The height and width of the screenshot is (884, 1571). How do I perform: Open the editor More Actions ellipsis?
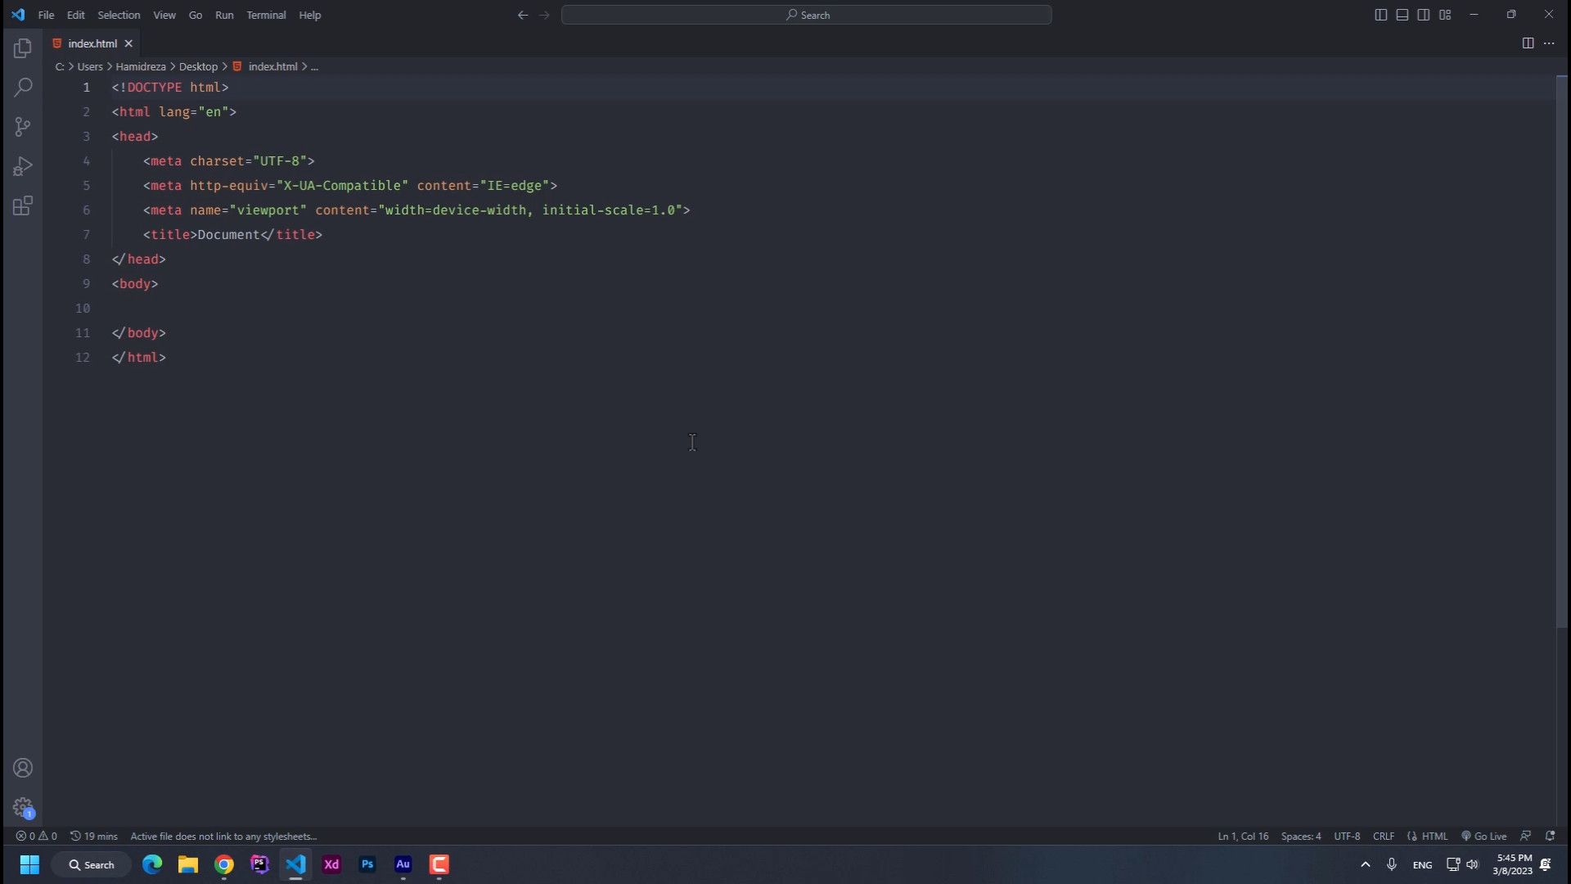(1549, 43)
